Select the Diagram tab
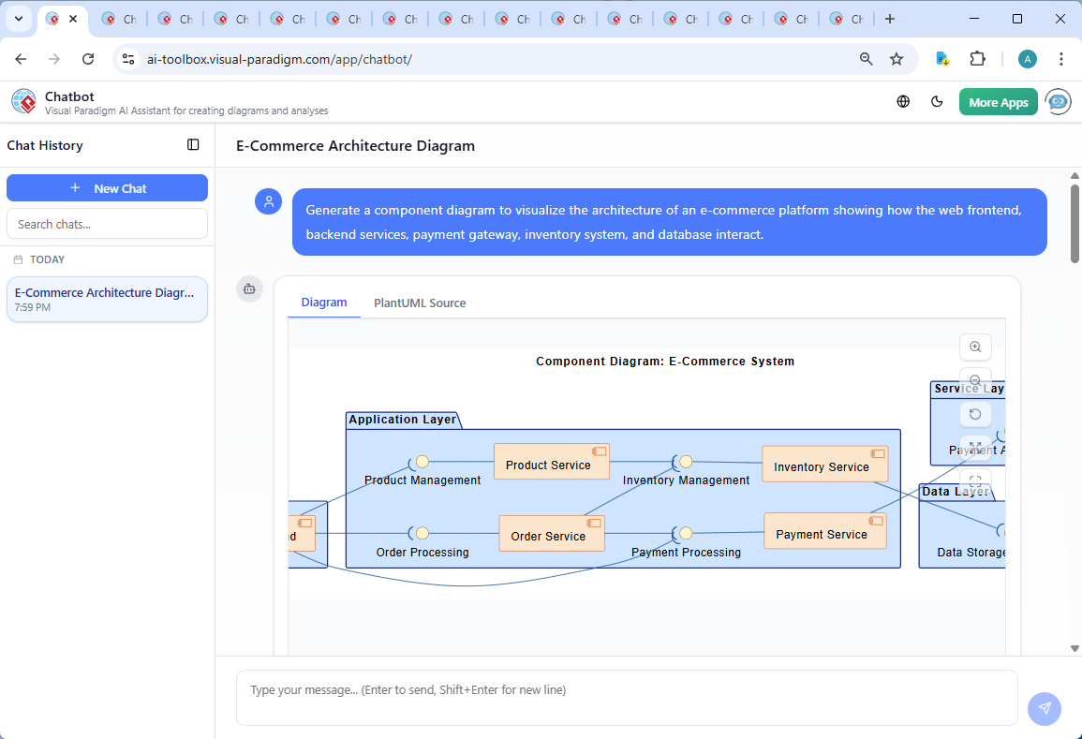 (x=324, y=303)
